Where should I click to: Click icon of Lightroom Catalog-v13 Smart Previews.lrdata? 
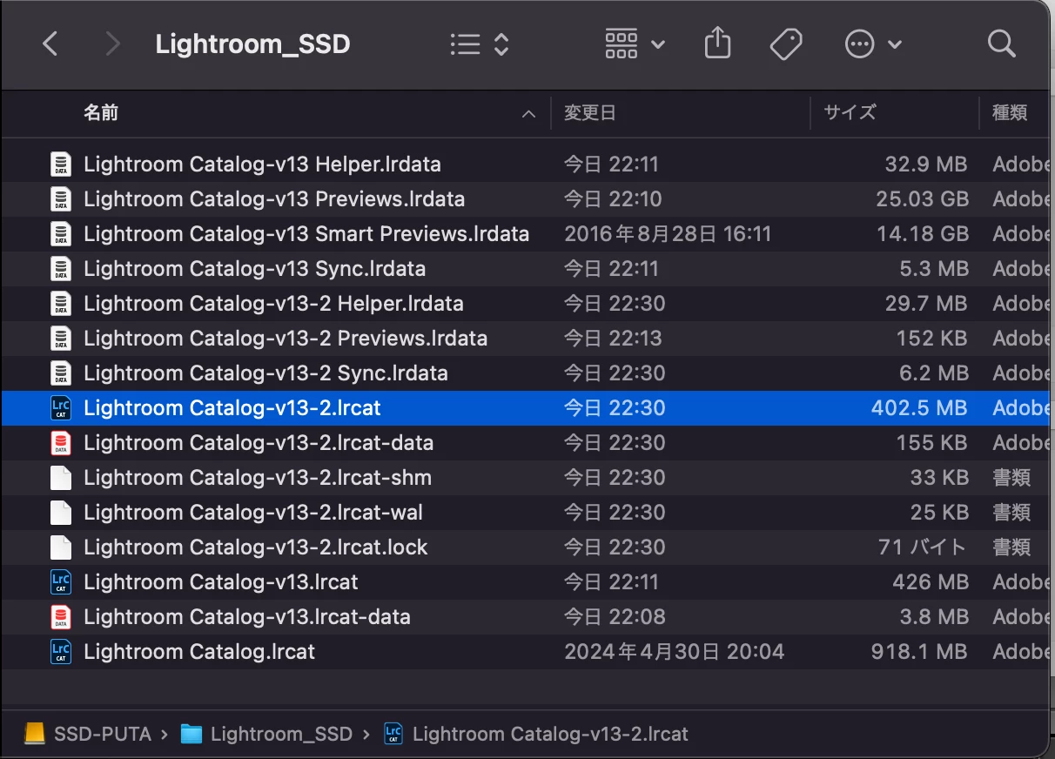[61, 234]
